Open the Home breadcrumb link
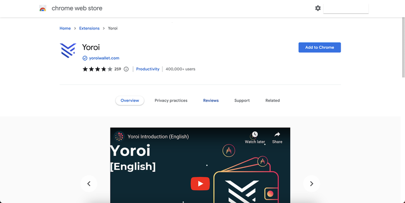The image size is (405, 203). [x=65, y=29]
